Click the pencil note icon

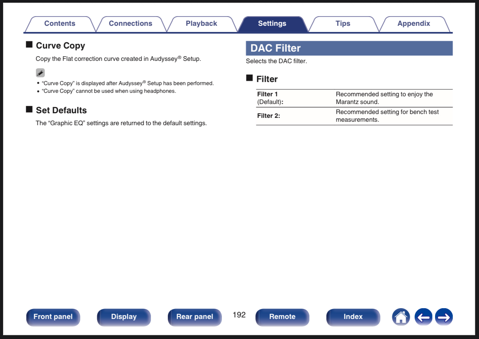point(40,73)
